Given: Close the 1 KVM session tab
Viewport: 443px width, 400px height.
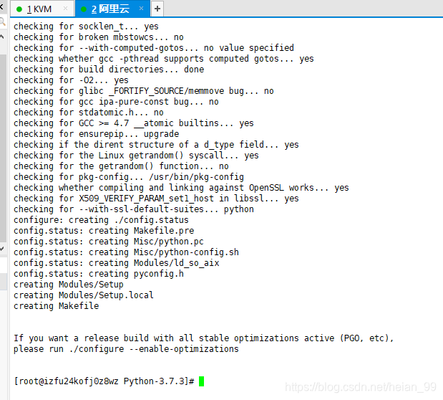Looking at the screenshot, I should click(x=66, y=9).
